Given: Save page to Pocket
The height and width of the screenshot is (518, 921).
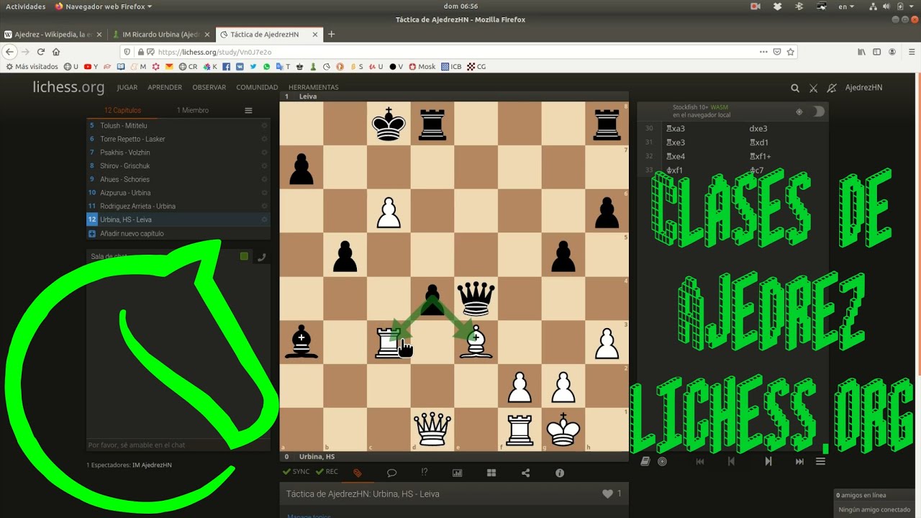Looking at the screenshot, I should click(777, 52).
